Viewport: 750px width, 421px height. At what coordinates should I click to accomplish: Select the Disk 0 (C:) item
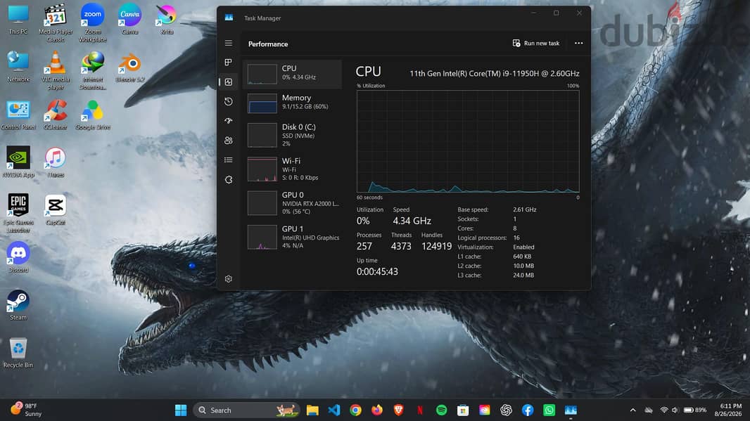292,135
